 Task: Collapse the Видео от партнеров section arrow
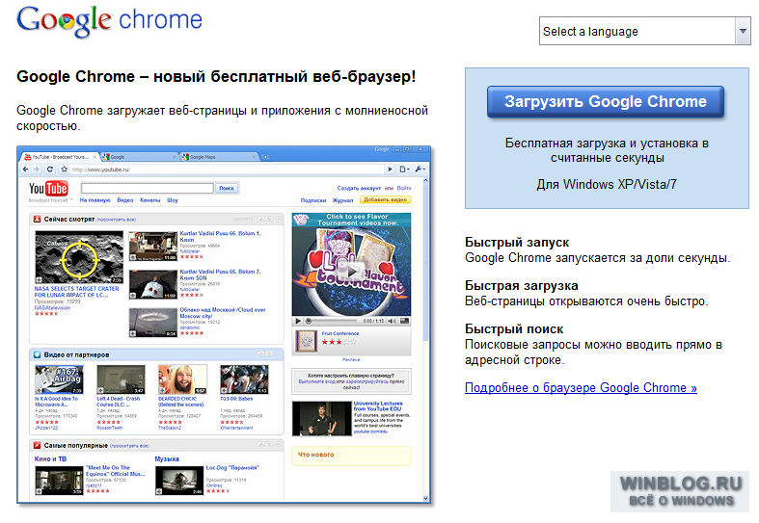(x=261, y=354)
